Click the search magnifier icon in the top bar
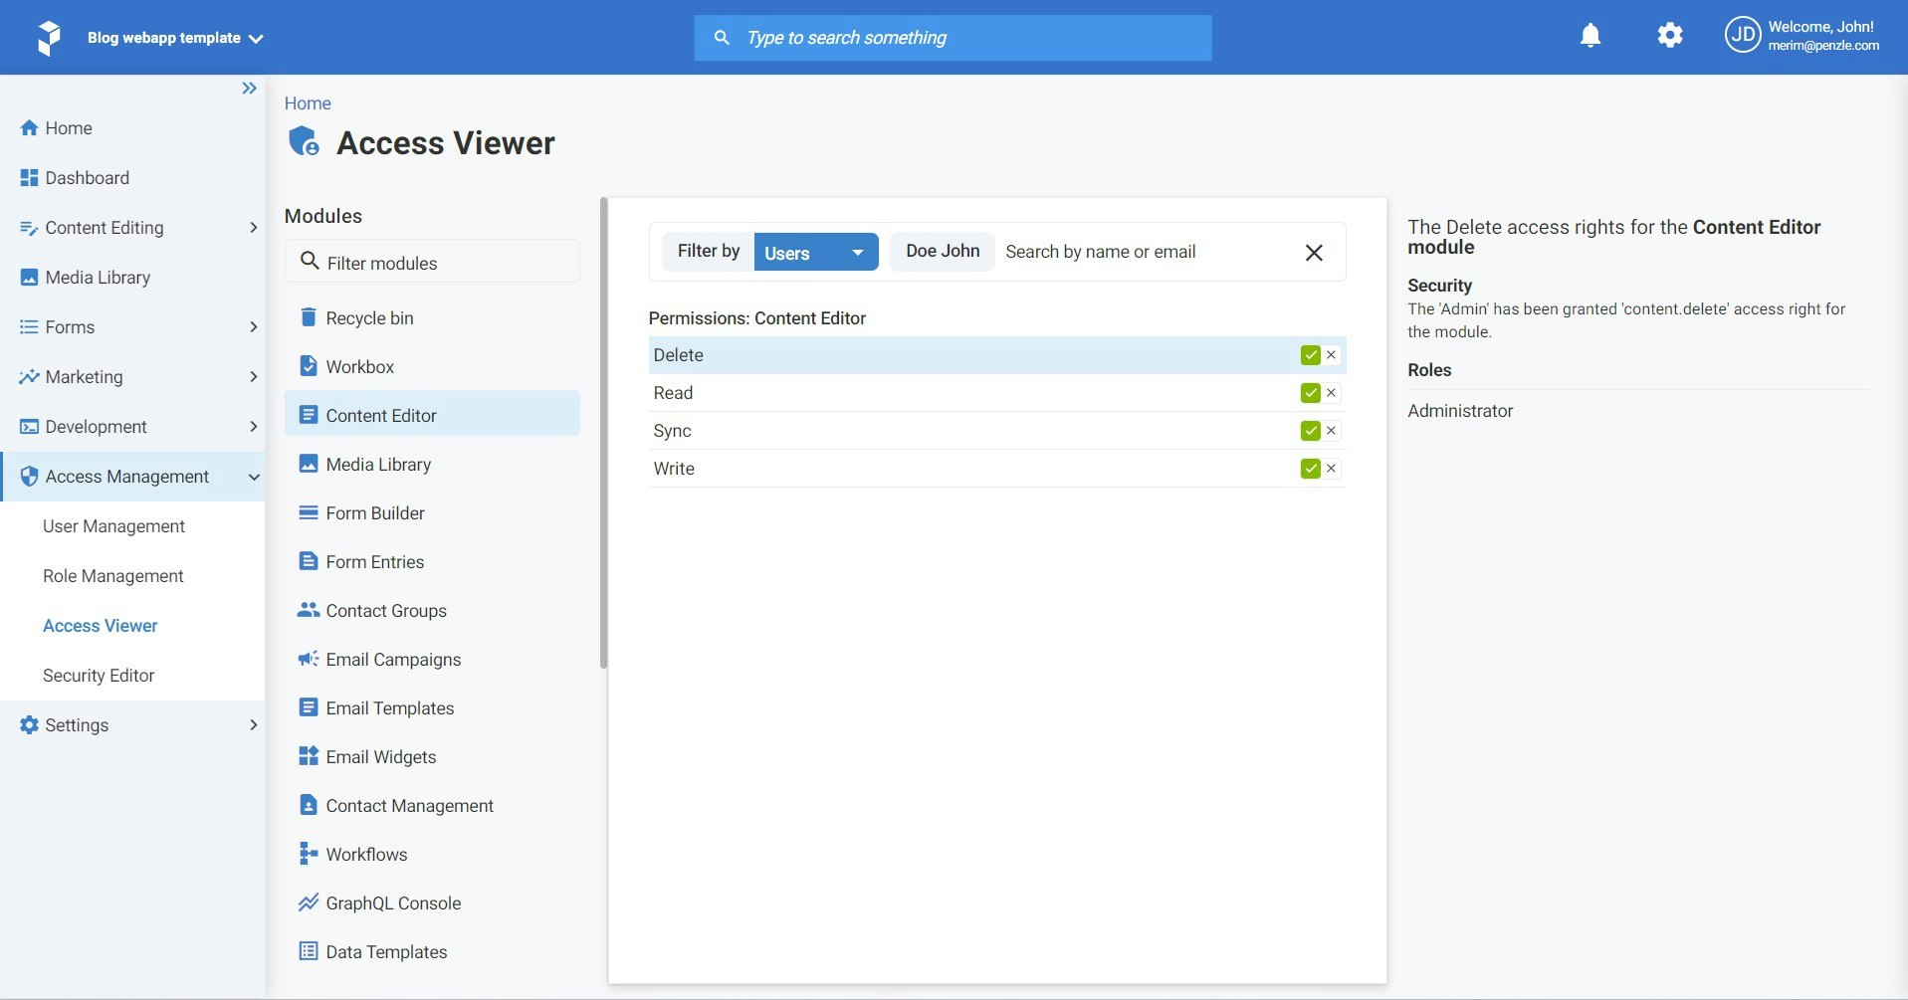Viewport: 1908px width, 1000px height. (722, 38)
